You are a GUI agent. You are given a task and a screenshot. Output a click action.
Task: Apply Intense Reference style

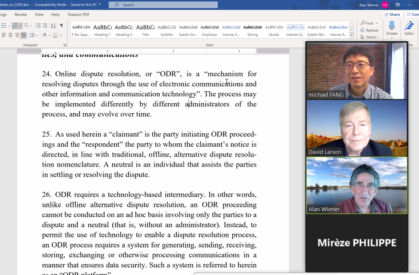[x=338, y=31]
